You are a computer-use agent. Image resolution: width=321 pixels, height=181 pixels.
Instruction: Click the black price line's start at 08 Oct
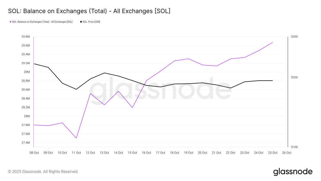pyautogui.click(x=34, y=64)
